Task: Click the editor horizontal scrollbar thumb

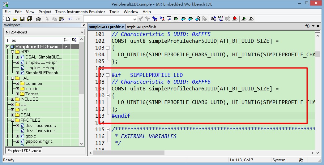Action: pyautogui.click(x=129, y=153)
